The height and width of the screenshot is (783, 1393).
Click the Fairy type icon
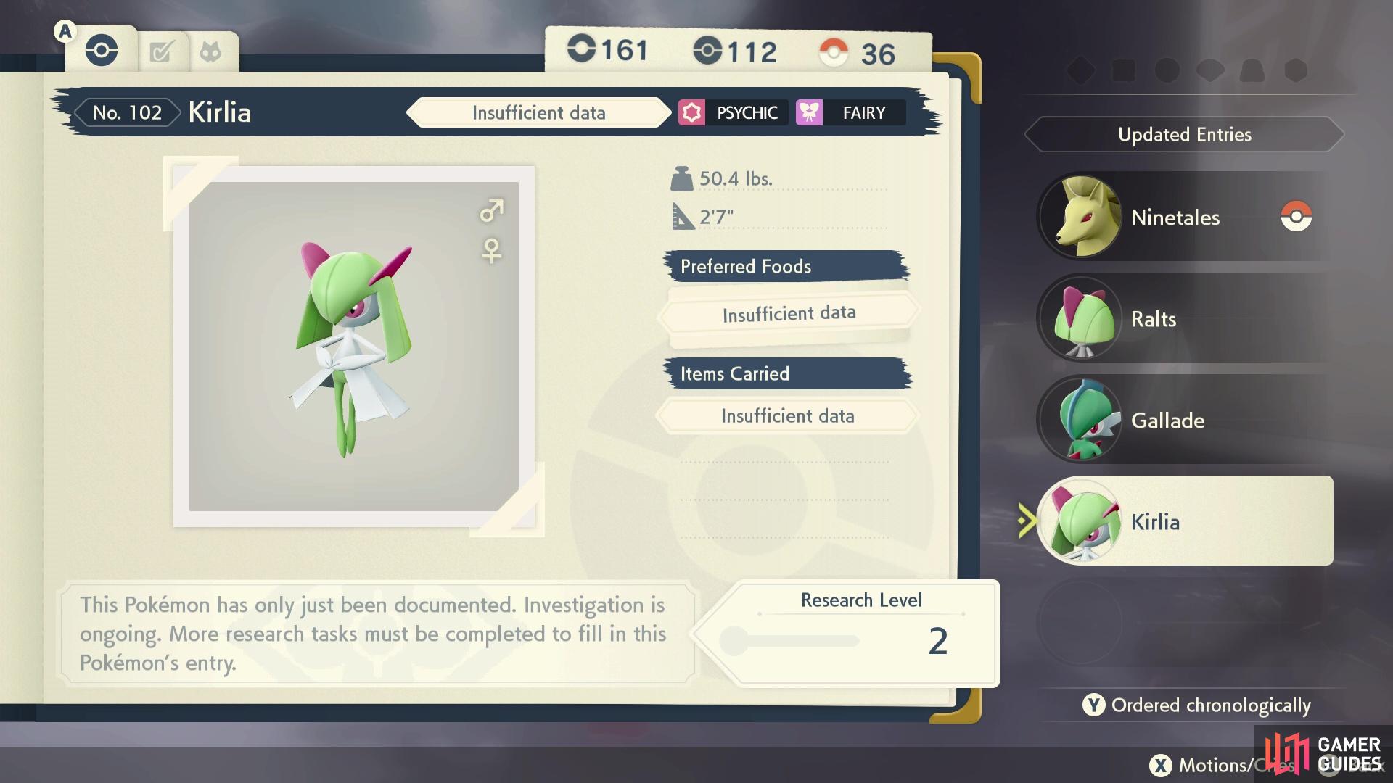[x=809, y=112]
